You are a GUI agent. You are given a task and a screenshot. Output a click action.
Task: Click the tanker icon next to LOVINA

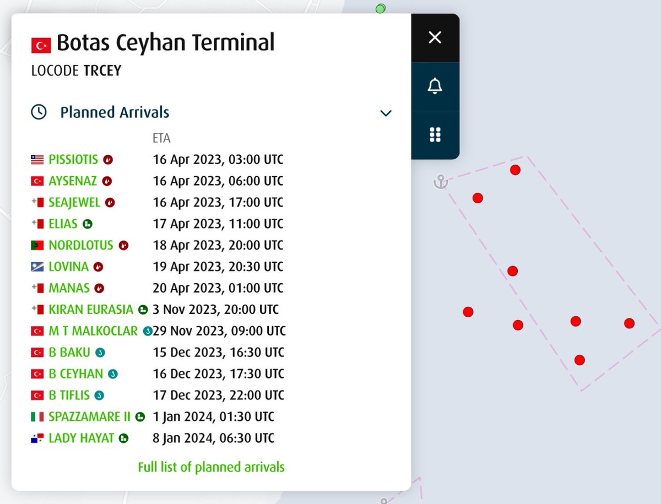point(99,267)
